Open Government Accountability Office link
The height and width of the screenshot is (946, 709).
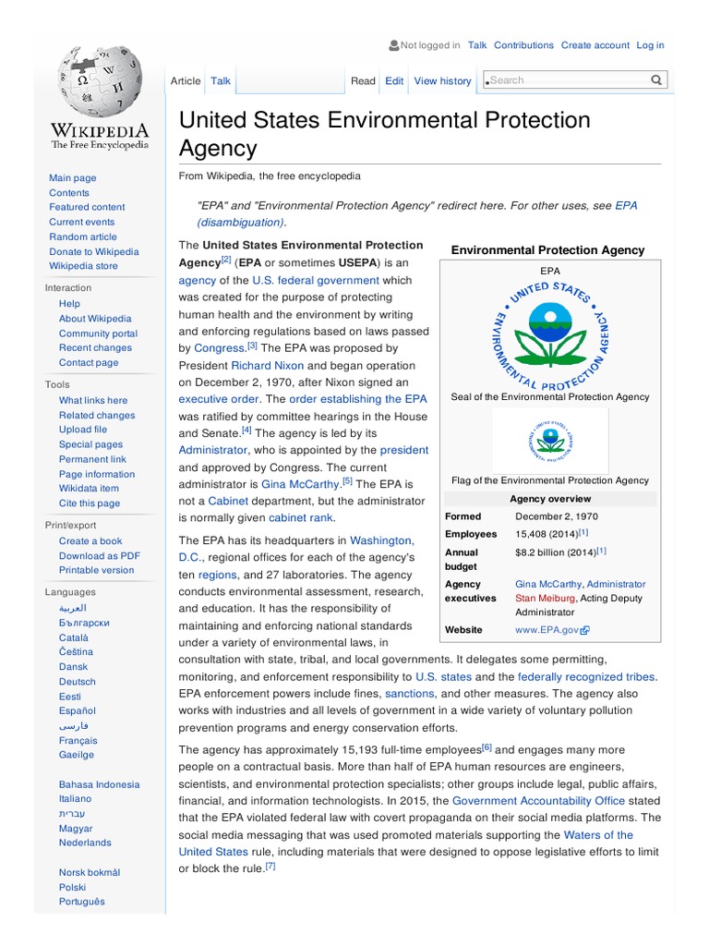click(x=538, y=801)
